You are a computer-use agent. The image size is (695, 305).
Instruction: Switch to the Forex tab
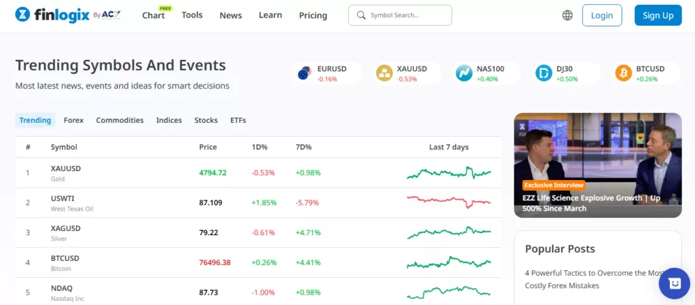pyautogui.click(x=73, y=120)
